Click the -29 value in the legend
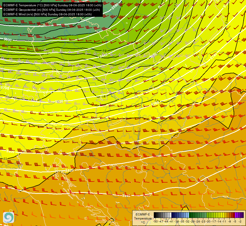This screenshot has width=246, height=226. (x=192, y=221)
